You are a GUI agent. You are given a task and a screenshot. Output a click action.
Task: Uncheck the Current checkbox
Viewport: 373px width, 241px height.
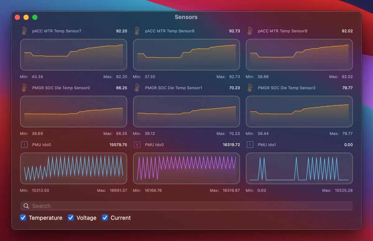[105, 218]
